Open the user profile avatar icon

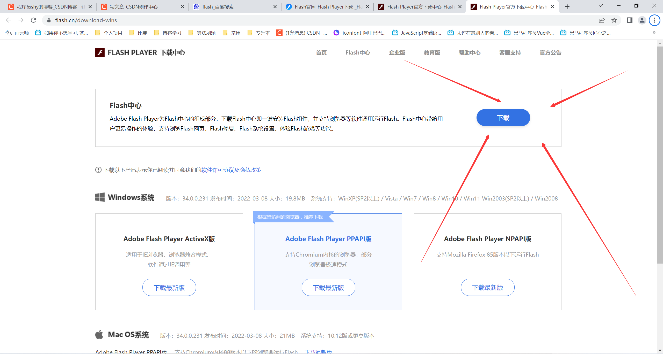coord(642,20)
